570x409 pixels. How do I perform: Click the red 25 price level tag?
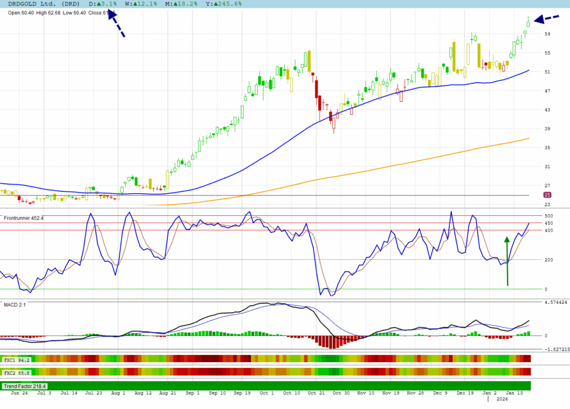point(547,195)
